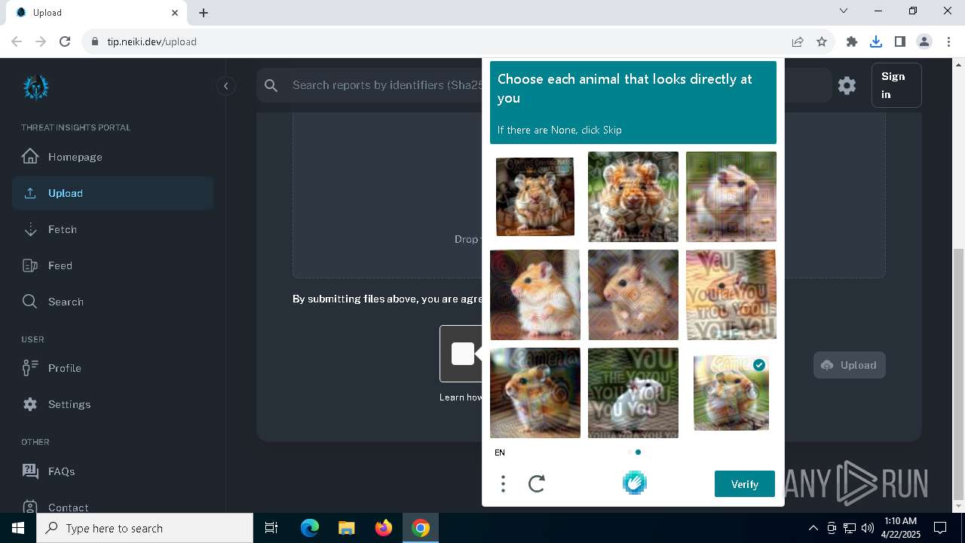Open Chrome tab search dropdown arrow
Image resolution: width=965 pixels, height=543 pixels.
pos(844,11)
